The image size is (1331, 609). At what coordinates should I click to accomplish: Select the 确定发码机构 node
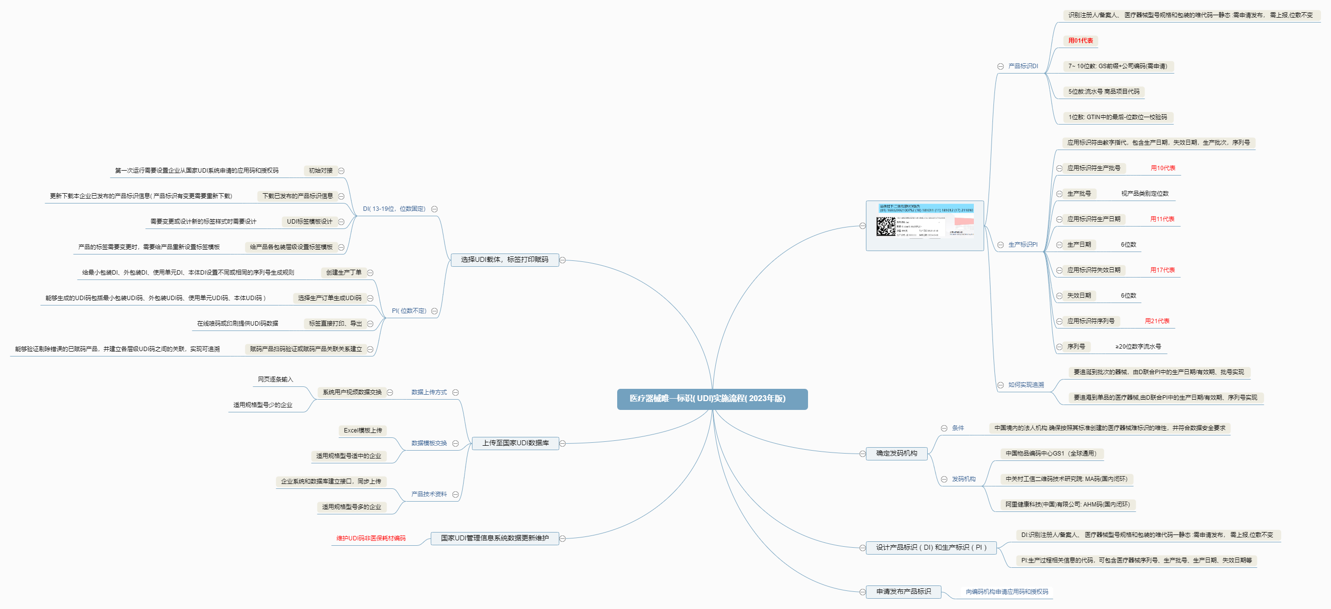896,454
